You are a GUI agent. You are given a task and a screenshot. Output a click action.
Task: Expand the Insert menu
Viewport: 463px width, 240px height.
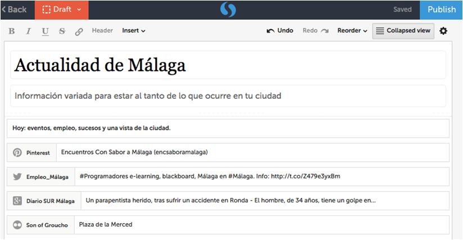pyautogui.click(x=134, y=30)
